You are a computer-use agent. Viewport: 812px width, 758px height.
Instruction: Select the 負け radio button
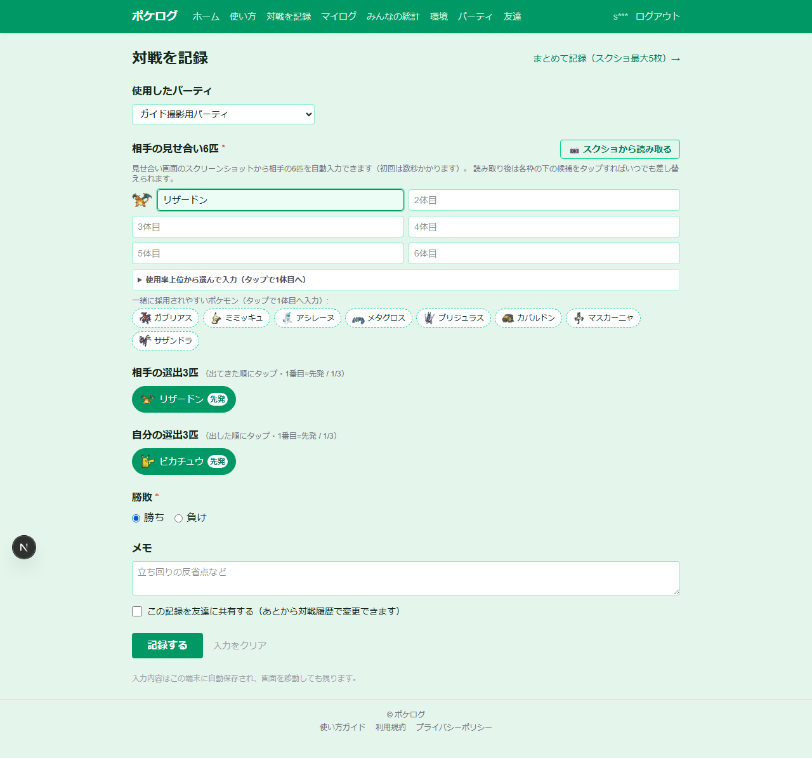point(178,518)
